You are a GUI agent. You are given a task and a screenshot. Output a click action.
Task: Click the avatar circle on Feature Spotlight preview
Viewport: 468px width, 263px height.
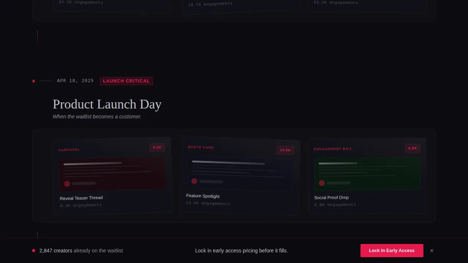tap(194, 181)
